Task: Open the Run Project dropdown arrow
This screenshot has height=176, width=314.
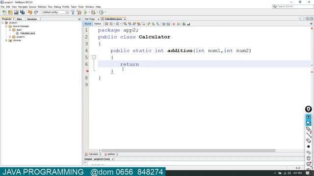Action: 89,12
